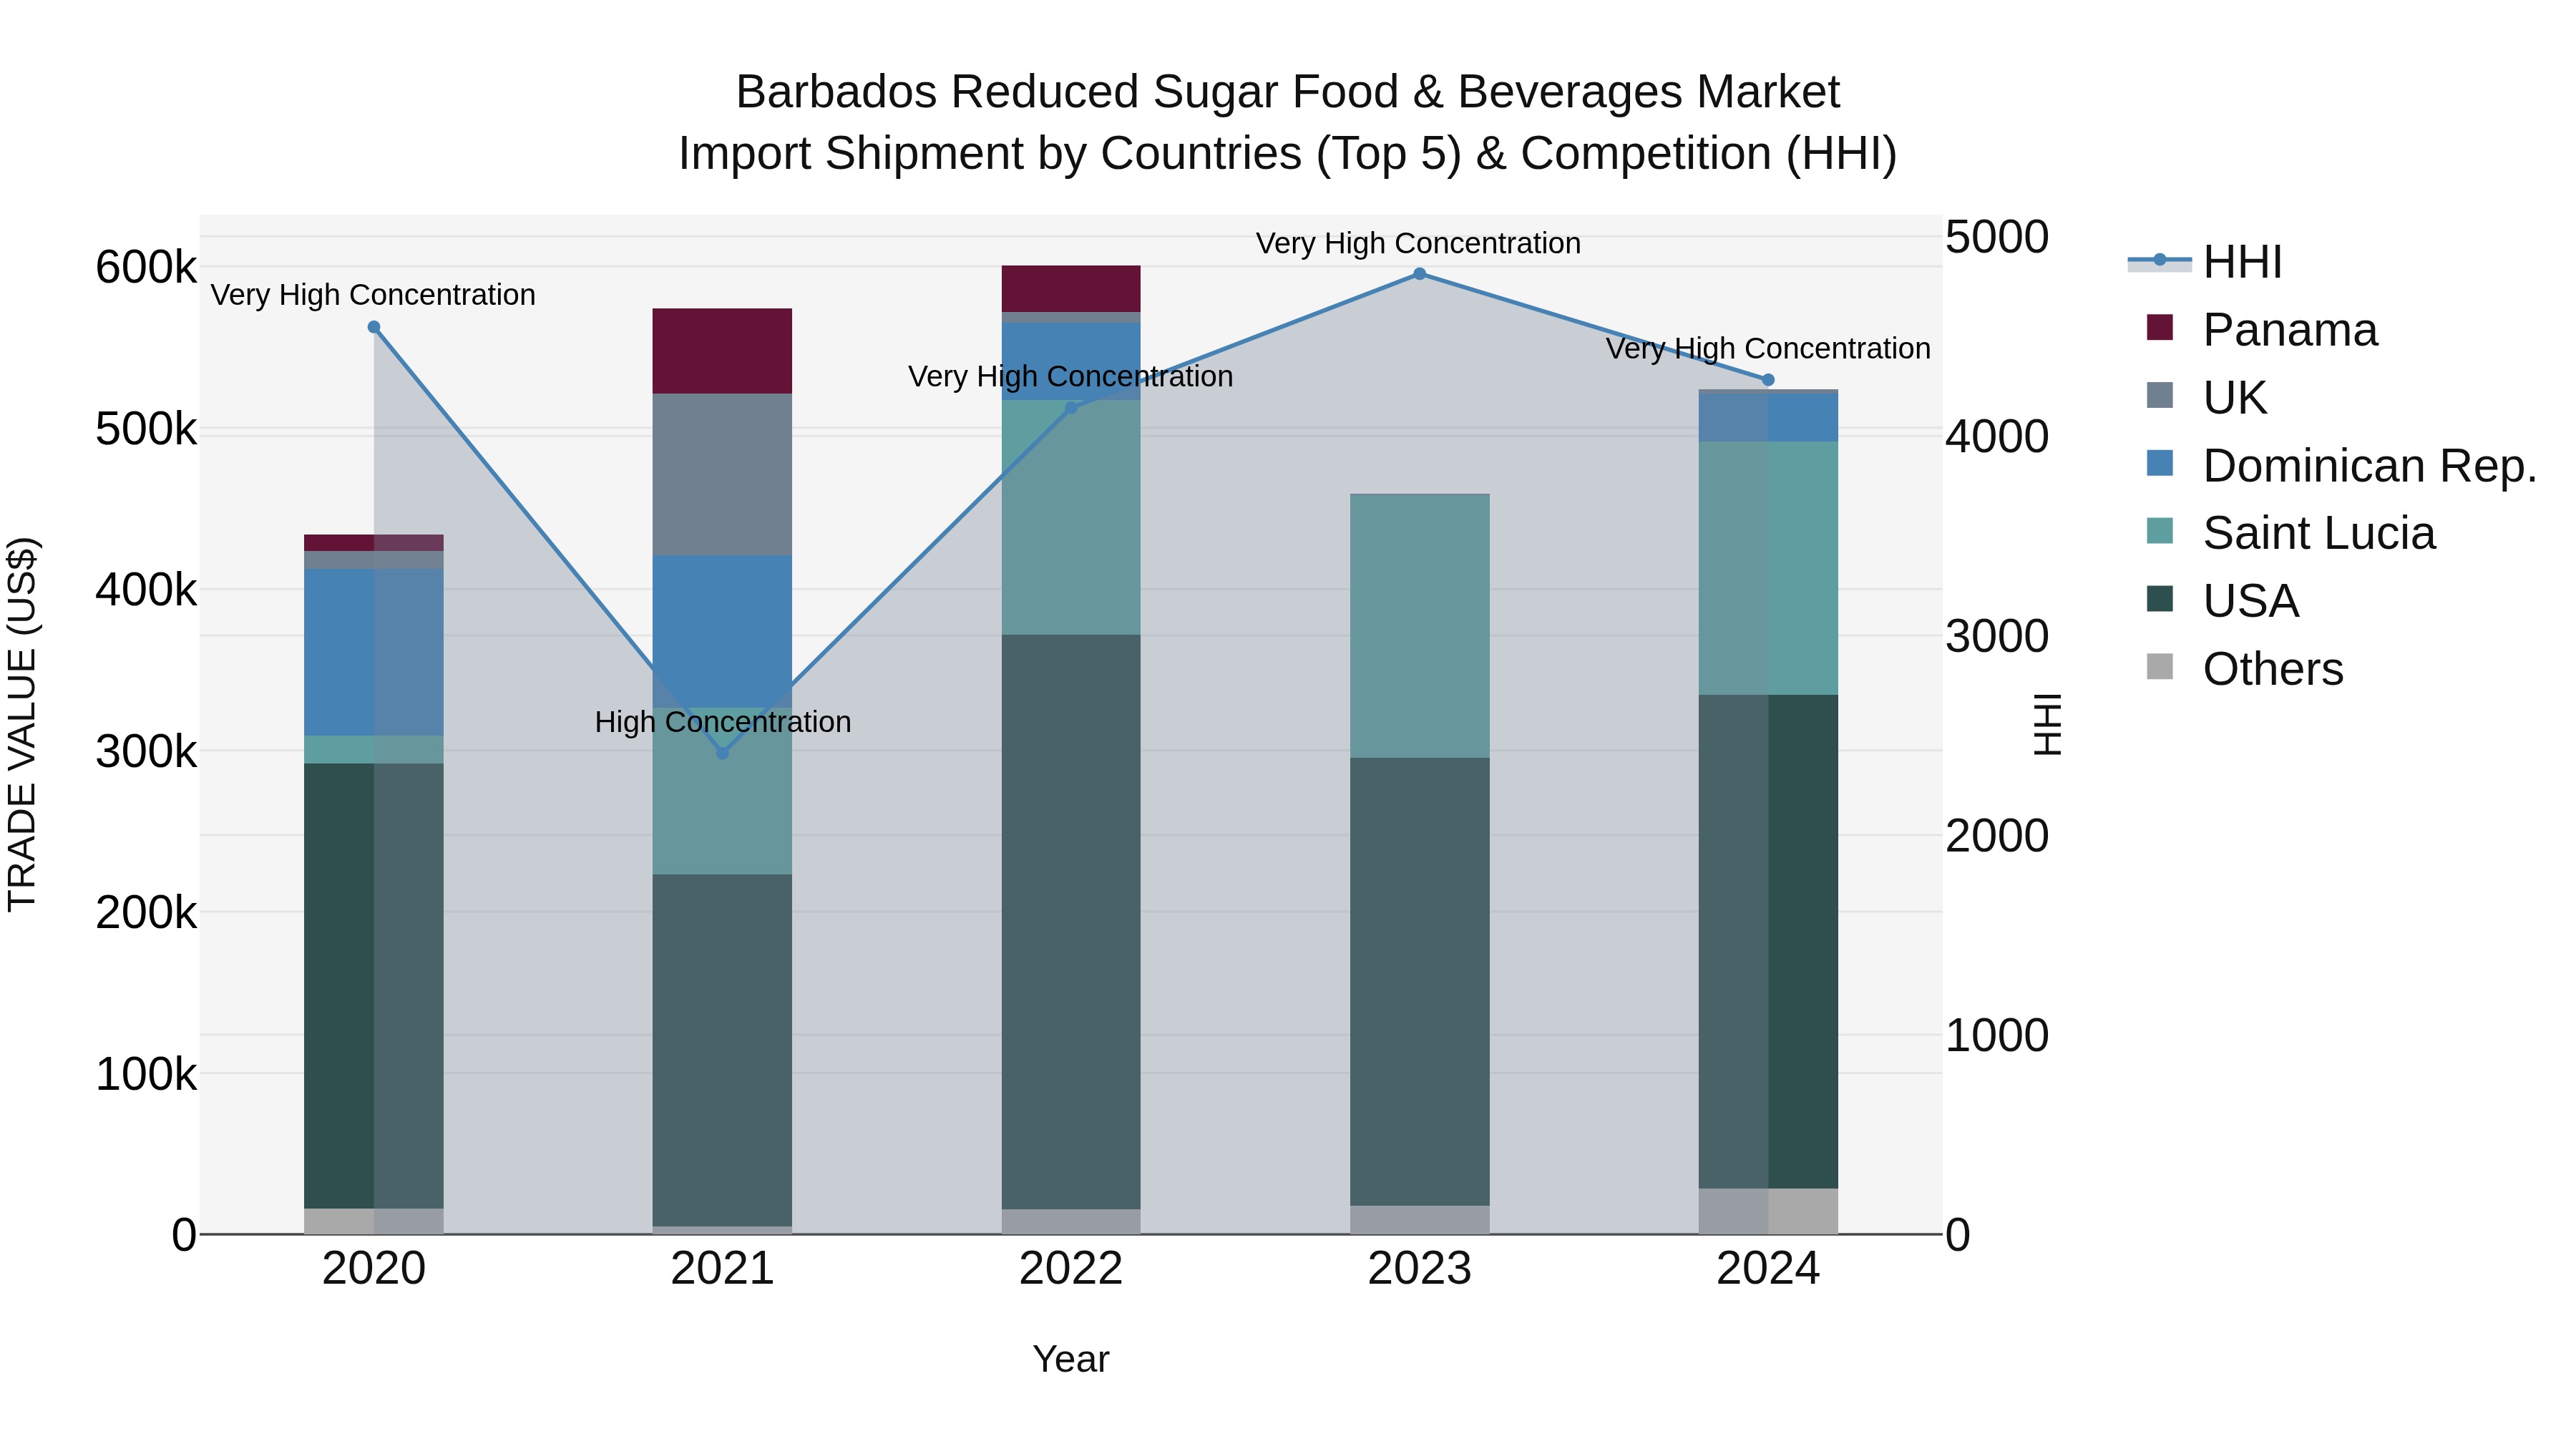Image resolution: width=2576 pixels, height=1449 pixels.
Task: Click the HHI data point for 2020
Action: 374,327
